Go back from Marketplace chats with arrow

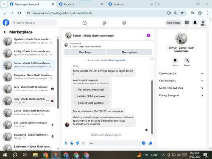[x=5, y=32]
